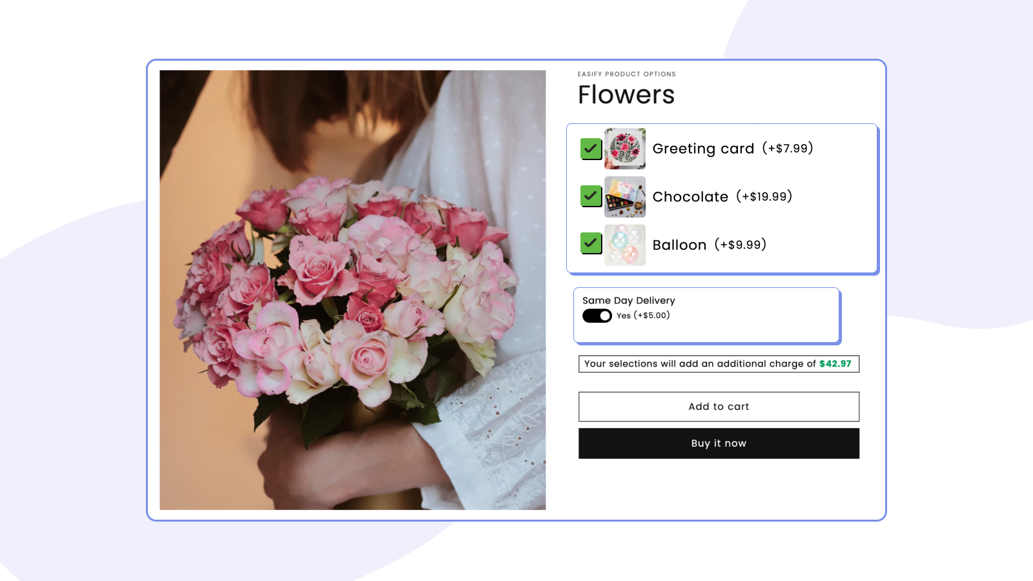This screenshot has width=1033, height=581.
Task: Click the Greeting card (+$7.99) label
Action: (733, 148)
